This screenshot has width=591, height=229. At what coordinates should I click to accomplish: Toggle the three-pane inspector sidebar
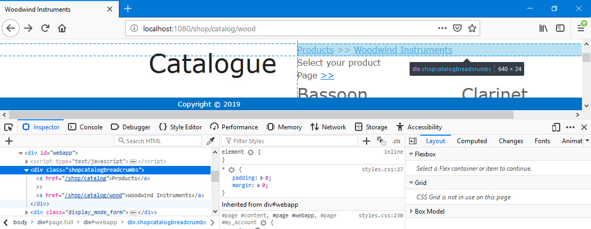pyautogui.click(x=413, y=141)
